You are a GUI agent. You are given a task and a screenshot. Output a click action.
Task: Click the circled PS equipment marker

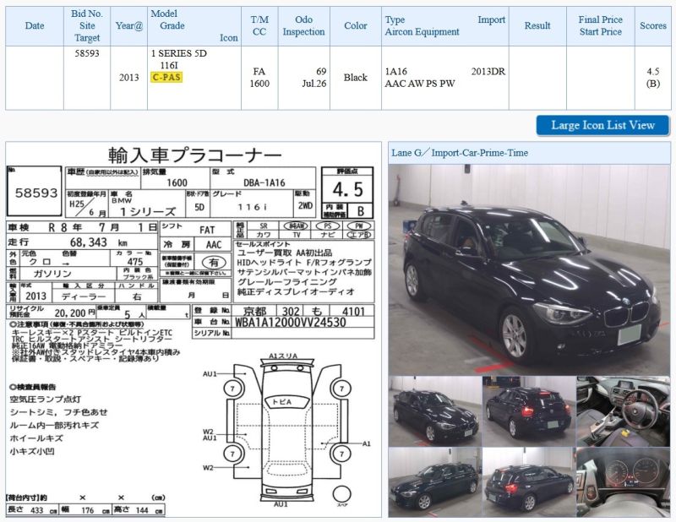(x=328, y=226)
